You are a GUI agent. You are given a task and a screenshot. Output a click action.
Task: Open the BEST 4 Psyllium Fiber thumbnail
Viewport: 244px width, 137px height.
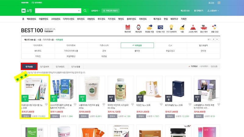click(120, 89)
